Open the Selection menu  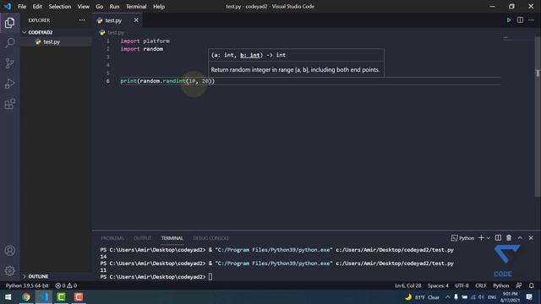click(x=60, y=6)
